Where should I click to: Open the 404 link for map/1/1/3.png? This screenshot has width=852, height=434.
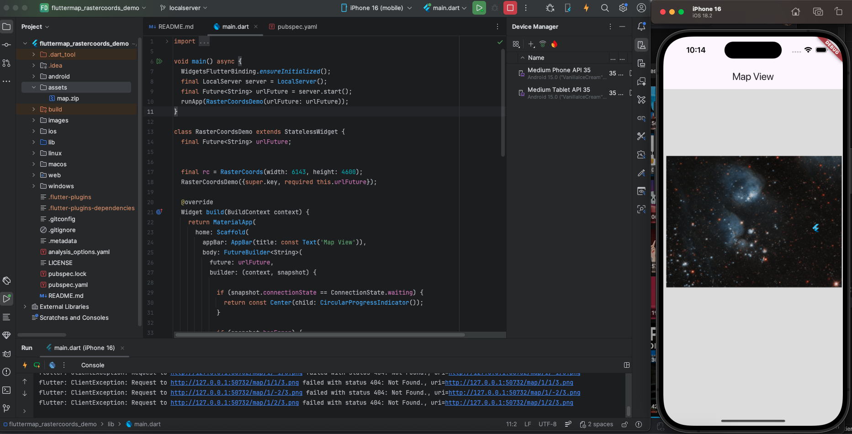(x=234, y=383)
